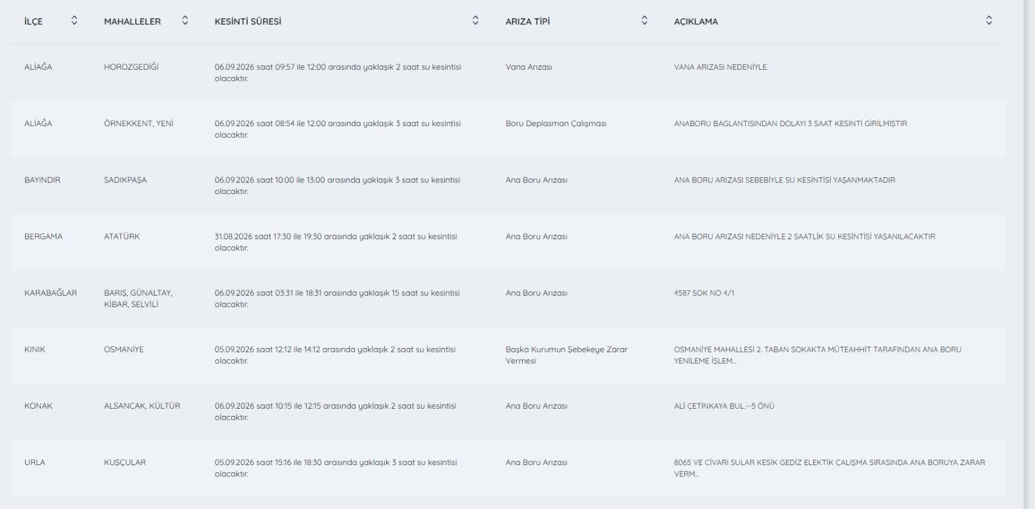Click the ALSANCAK, KÜLTÜR neighborhood cell
Screen dimensions: 1035x509
pyautogui.click(x=142, y=406)
